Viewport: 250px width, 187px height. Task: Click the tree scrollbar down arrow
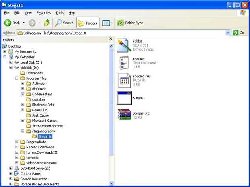point(111,183)
